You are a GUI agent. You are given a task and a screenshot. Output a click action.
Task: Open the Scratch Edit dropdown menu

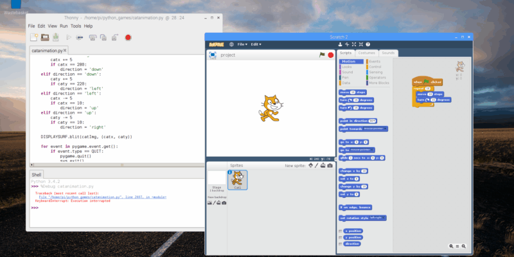pyautogui.click(x=256, y=44)
